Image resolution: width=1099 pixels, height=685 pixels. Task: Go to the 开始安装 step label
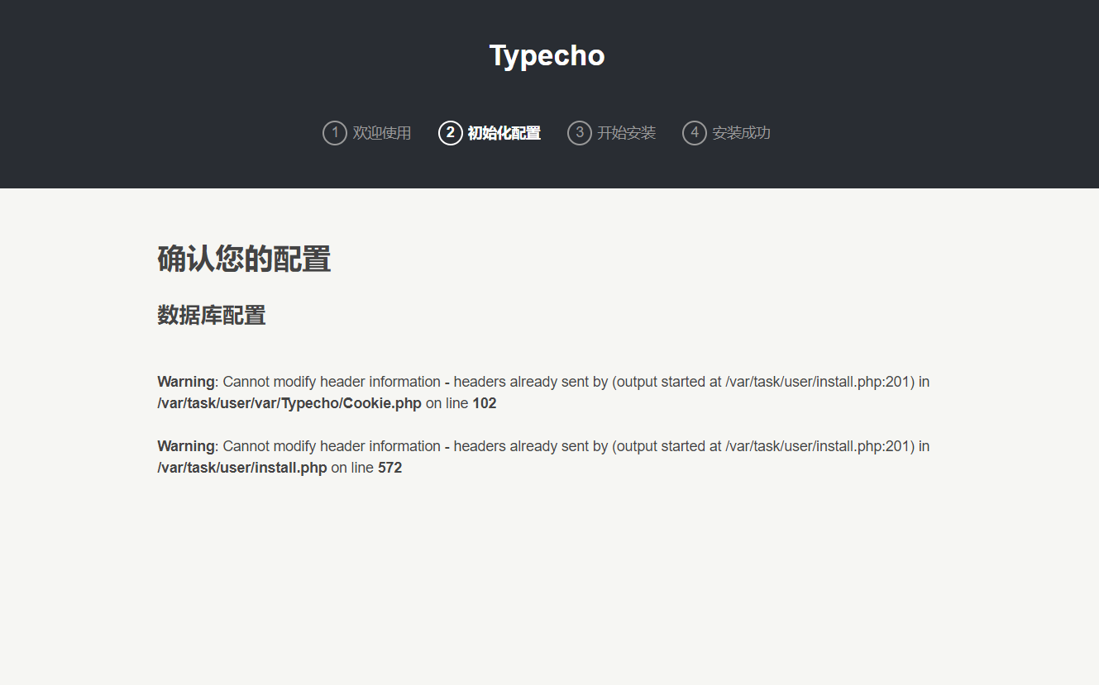pos(626,133)
